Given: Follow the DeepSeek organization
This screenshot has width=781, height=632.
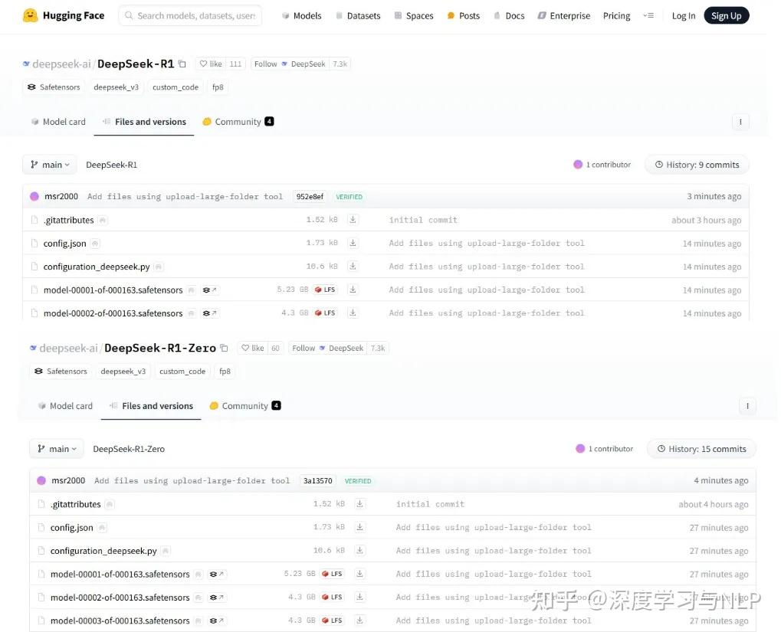Looking at the screenshot, I should (x=265, y=64).
